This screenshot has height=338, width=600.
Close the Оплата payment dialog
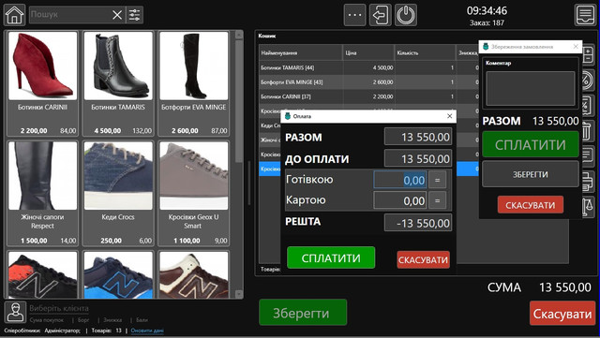[450, 116]
